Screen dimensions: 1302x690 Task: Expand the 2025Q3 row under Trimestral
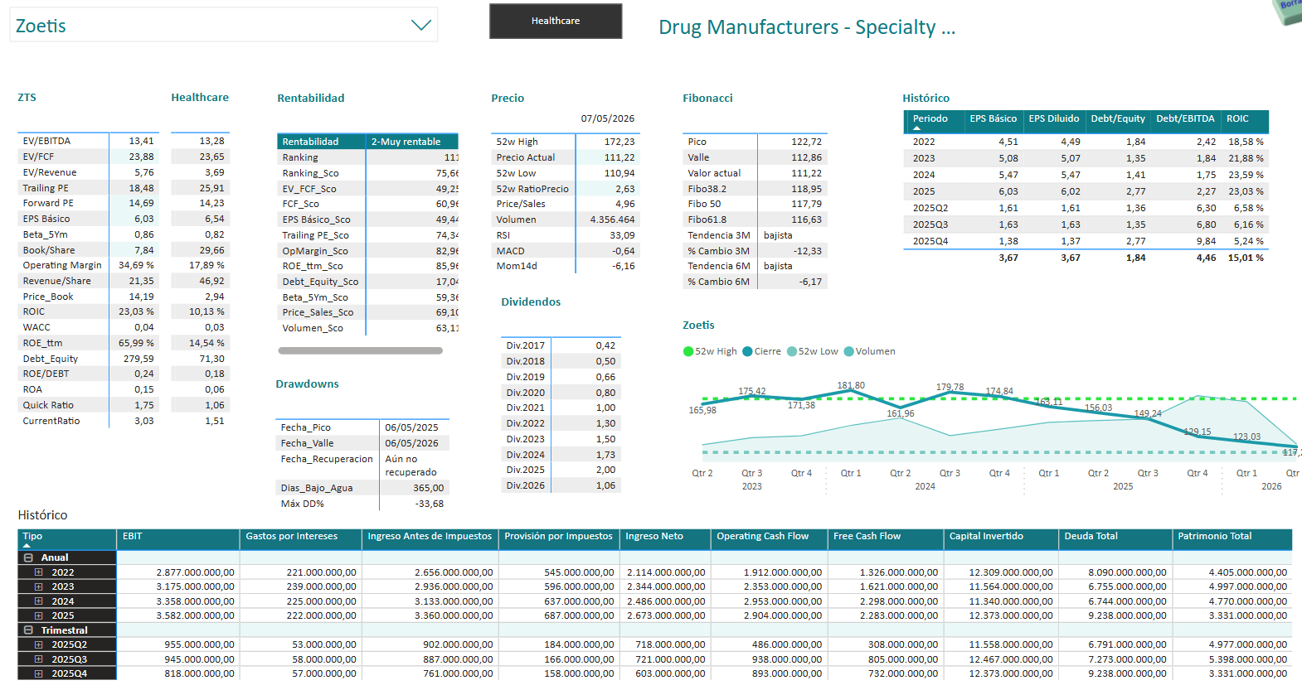coord(38,659)
